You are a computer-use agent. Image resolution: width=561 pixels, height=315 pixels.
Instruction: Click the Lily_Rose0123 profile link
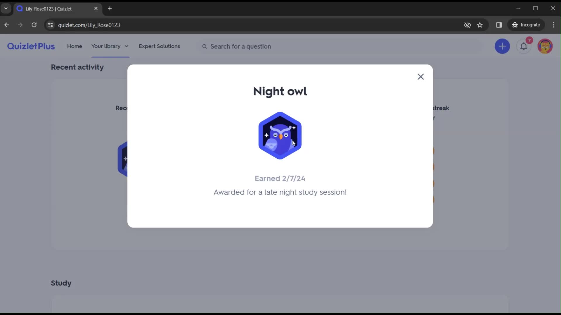(545, 46)
